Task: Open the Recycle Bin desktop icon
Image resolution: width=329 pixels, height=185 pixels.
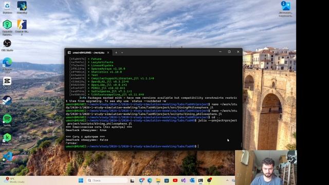Action: pos(7,7)
